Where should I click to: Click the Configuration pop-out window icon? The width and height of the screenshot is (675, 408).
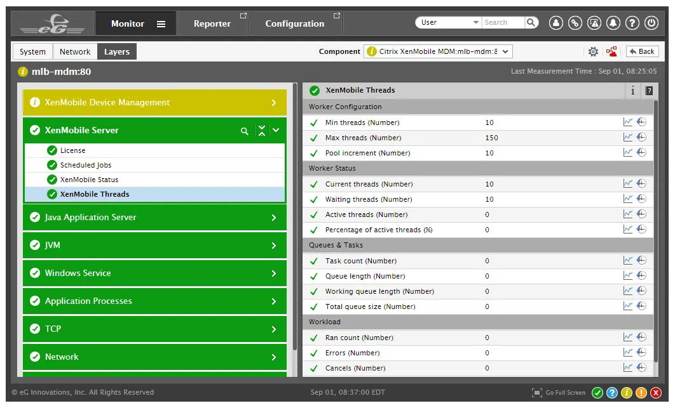point(337,15)
